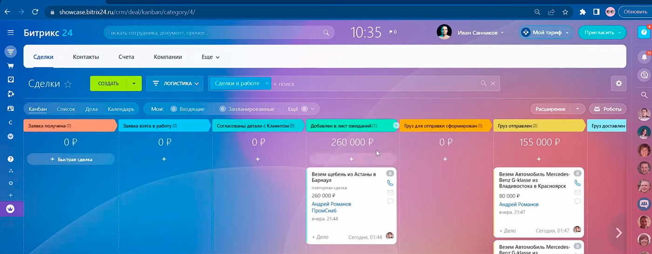Open the shopping cart icon in sidebar
652x254 pixels.
click(10, 66)
